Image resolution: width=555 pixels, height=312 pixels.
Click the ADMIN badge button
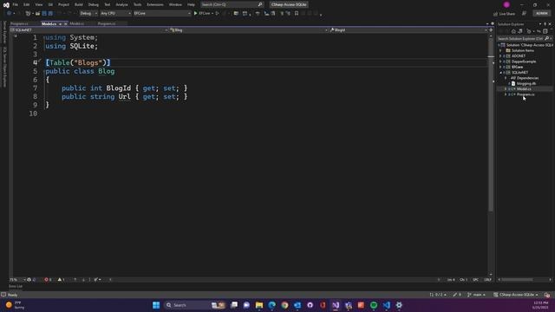(x=541, y=14)
